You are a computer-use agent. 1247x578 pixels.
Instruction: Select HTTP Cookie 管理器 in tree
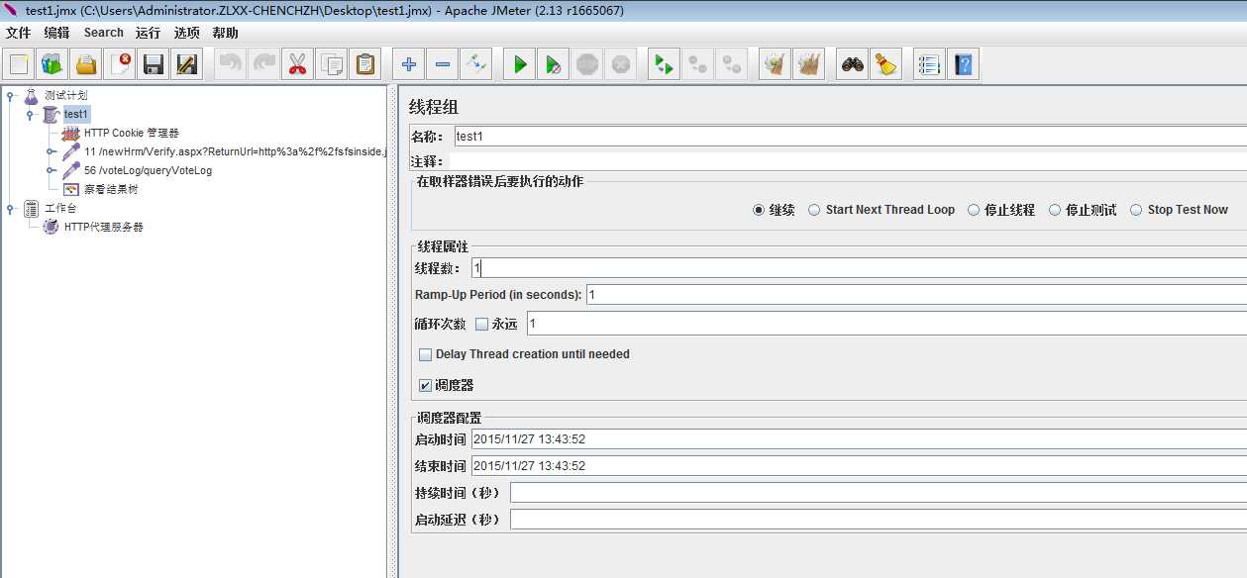pos(132,133)
